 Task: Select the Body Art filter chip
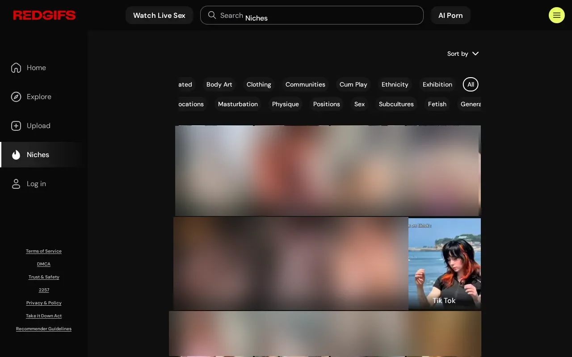(219, 84)
